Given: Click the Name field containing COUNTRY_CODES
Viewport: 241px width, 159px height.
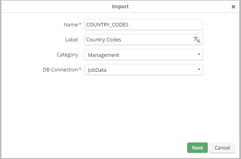Looking at the screenshot, I should pyautogui.click(x=144, y=24).
